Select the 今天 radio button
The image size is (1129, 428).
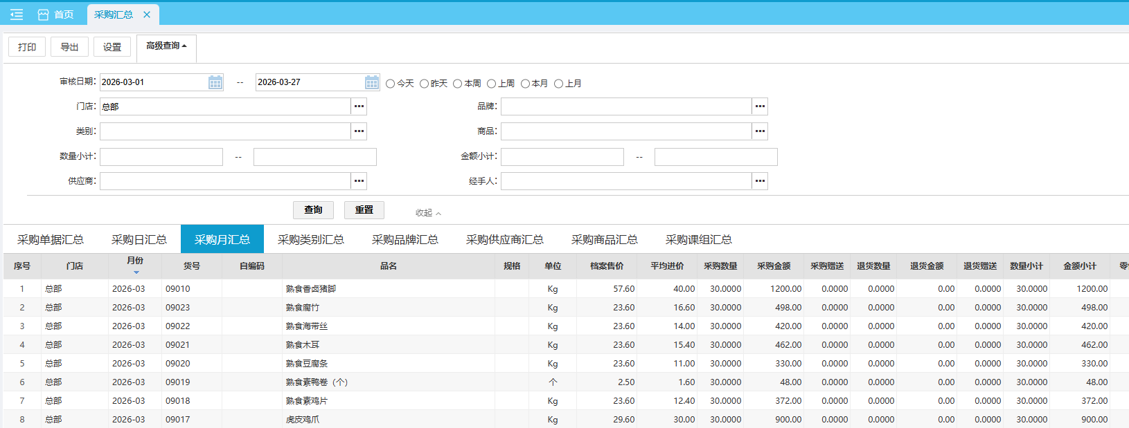tap(391, 84)
